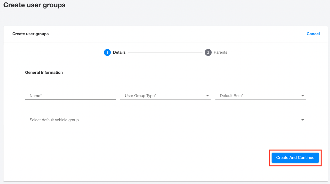Click the large Create user groups page title
The width and height of the screenshot is (330, 184).
(34, 5)
